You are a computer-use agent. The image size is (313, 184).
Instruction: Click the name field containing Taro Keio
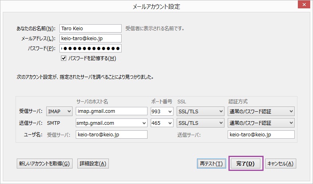90,29
